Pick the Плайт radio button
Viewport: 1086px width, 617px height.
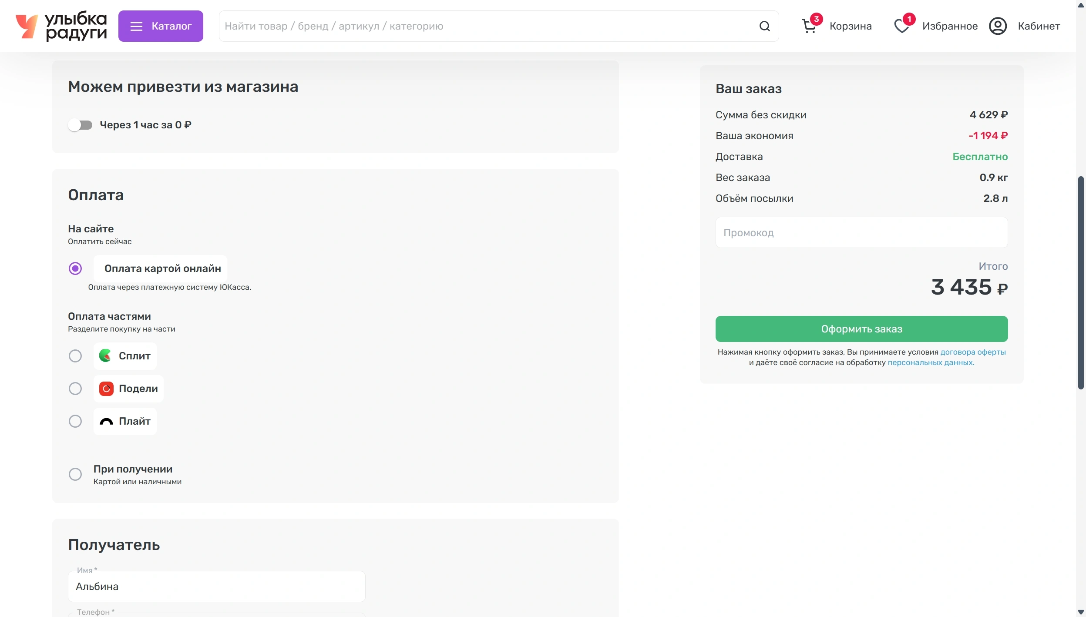[x=75, y=421]
